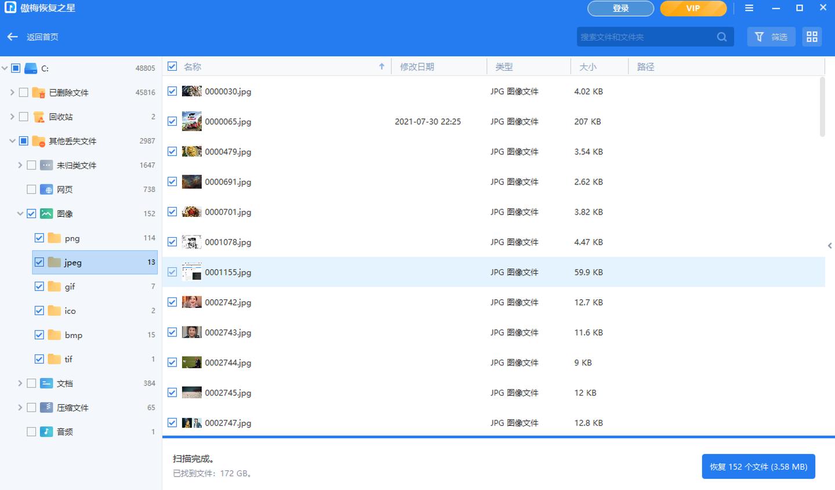Toggle the select-all checkbox in header
Screen dimensions: 835x490
[172, 67]
